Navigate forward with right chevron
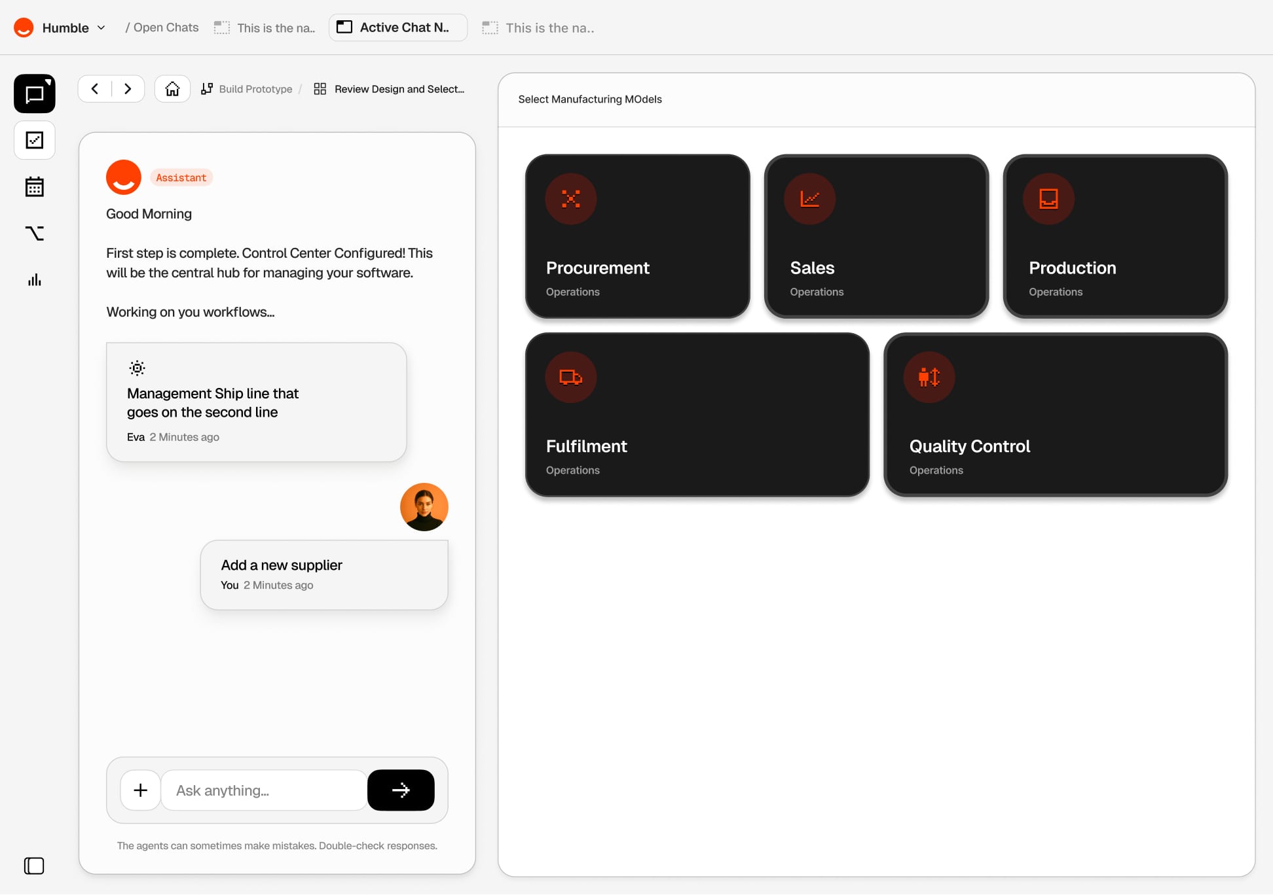This screenshot has width=1273, height=895. 128,89
